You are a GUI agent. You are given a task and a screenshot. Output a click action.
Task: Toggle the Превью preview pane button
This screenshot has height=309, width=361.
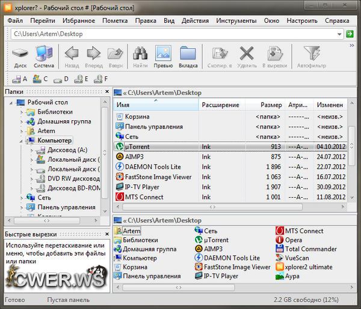(x=163, y=57)
